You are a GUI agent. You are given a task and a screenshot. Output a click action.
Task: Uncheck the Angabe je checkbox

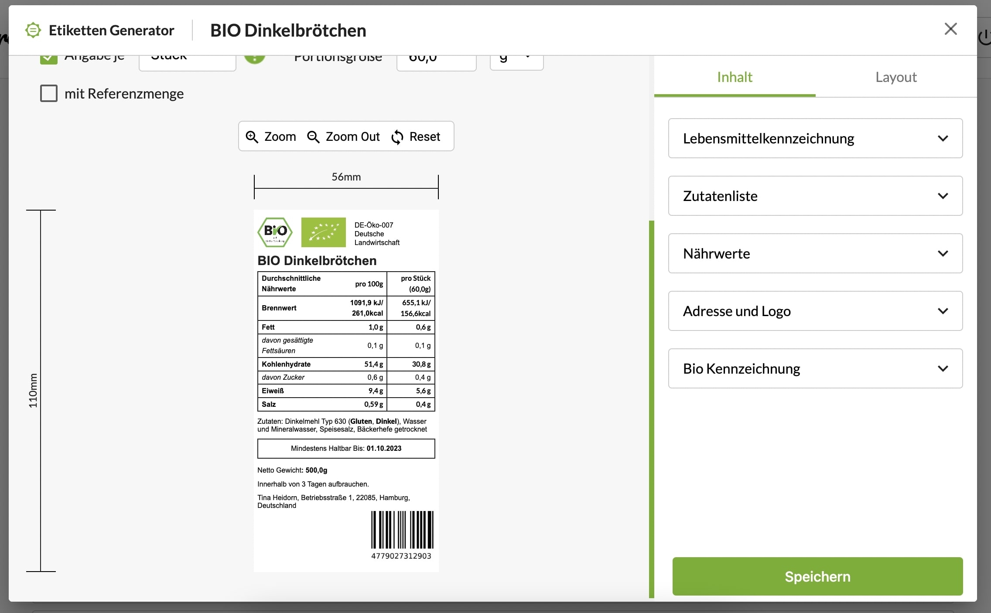(49, 60)
